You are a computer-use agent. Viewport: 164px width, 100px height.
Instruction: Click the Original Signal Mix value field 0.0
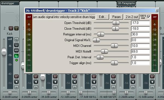coord(140,40)
